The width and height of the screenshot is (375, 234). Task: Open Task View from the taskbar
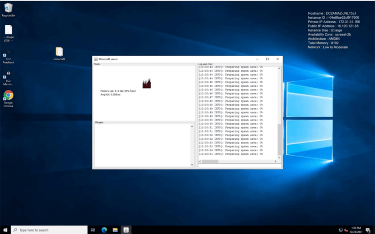click(93, 230)
